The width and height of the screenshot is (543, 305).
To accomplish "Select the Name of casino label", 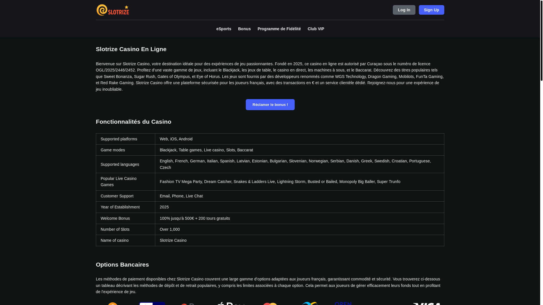I will [x=115, y=240].
